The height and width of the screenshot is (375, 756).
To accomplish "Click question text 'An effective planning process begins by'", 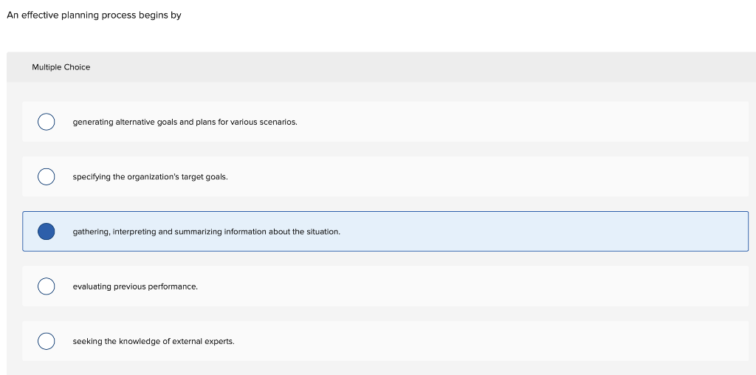I will tap(94, 16).
